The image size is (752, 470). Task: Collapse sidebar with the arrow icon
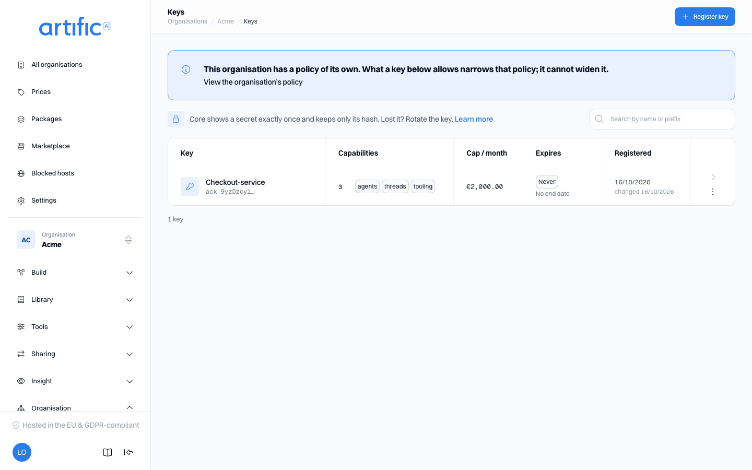coord(128,452)
